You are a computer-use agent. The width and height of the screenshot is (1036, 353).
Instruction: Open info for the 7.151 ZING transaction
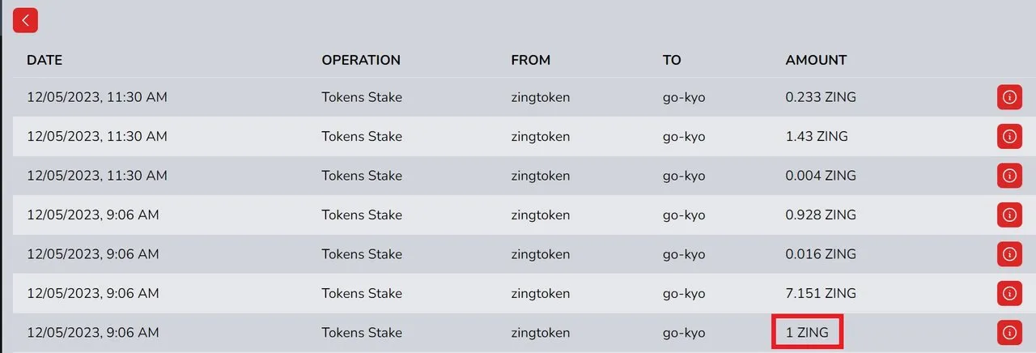tap(1008, 293)
